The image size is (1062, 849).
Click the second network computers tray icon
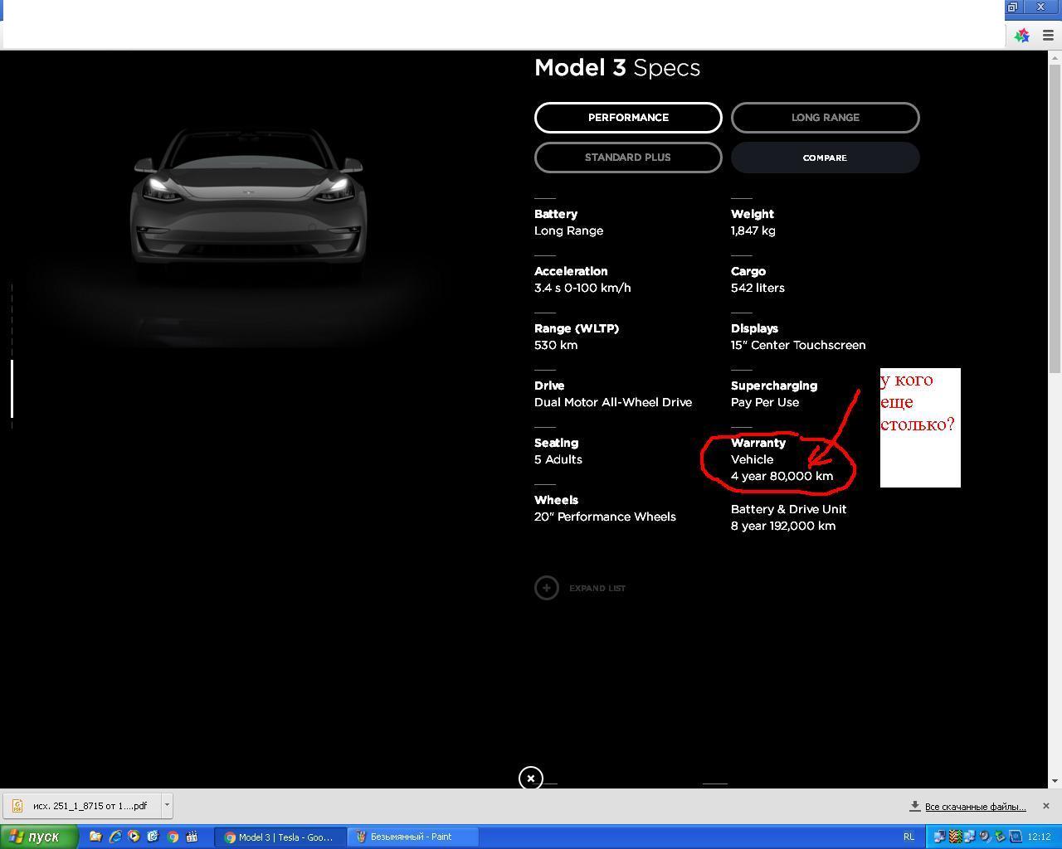click(x=970, y=837)
